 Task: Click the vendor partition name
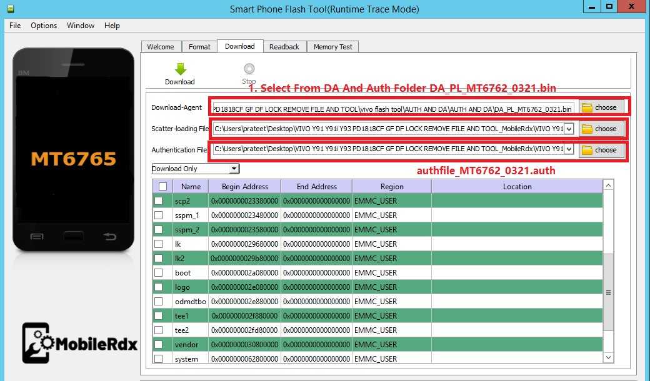pos(186,345)
